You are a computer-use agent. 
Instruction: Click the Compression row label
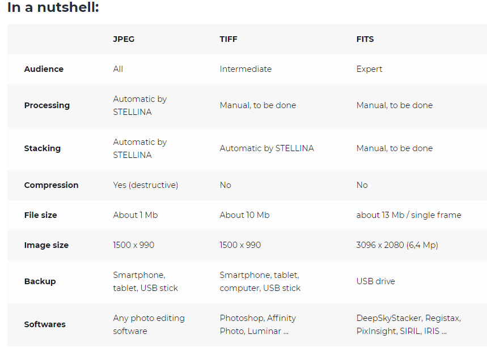click(51, 185)
